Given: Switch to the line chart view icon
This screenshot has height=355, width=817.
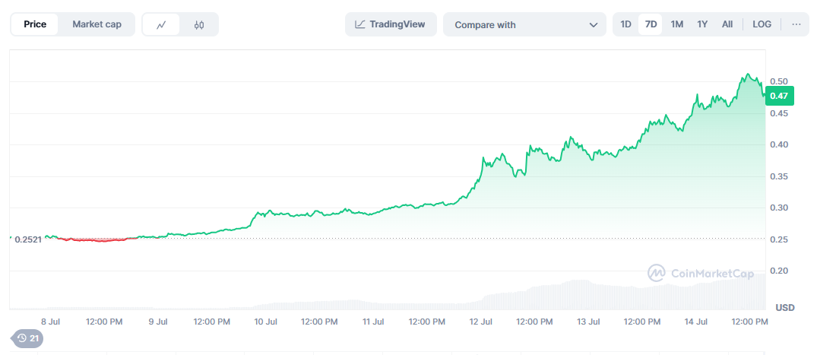Looking at the screenshot, I should tap(161, 24).
